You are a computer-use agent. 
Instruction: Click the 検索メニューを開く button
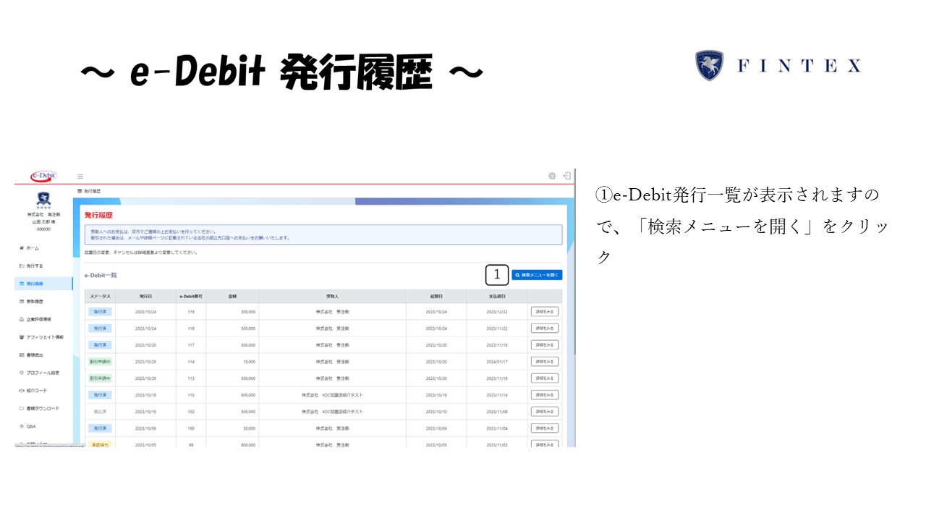click(537, 275)
